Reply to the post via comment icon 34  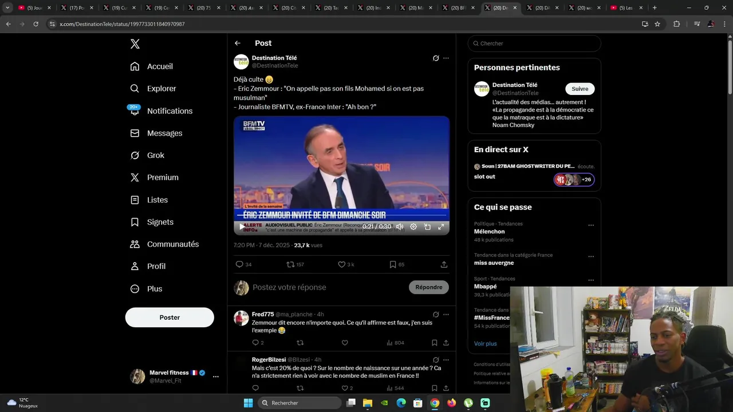(x=244, y=264)
